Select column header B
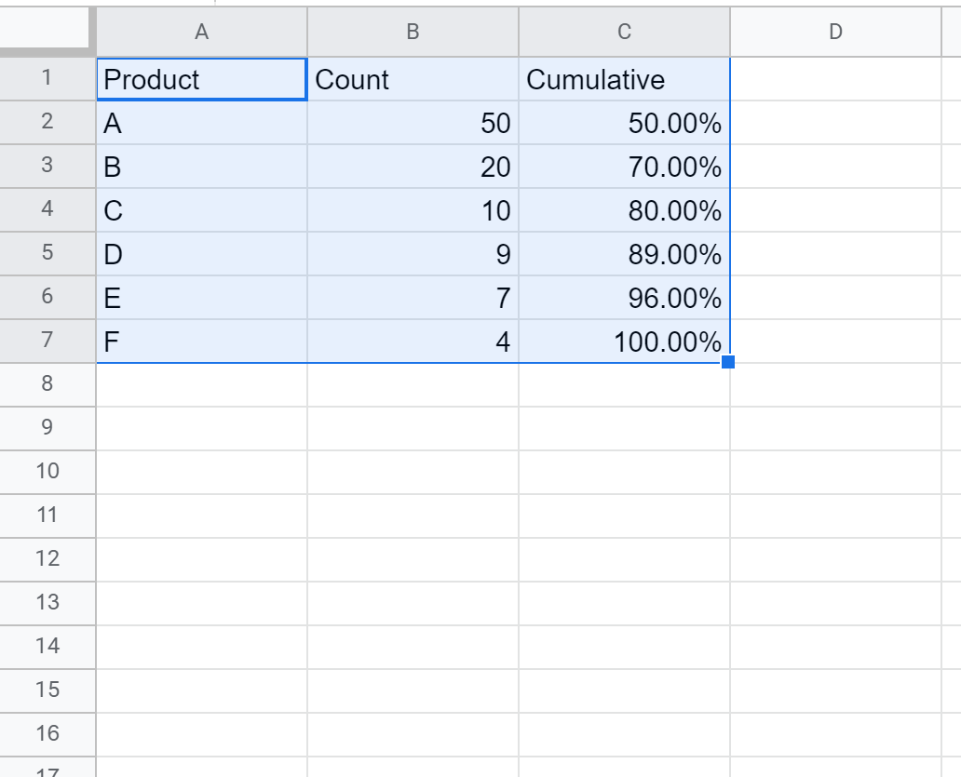961x777 pixels. [x=413, y=31]
